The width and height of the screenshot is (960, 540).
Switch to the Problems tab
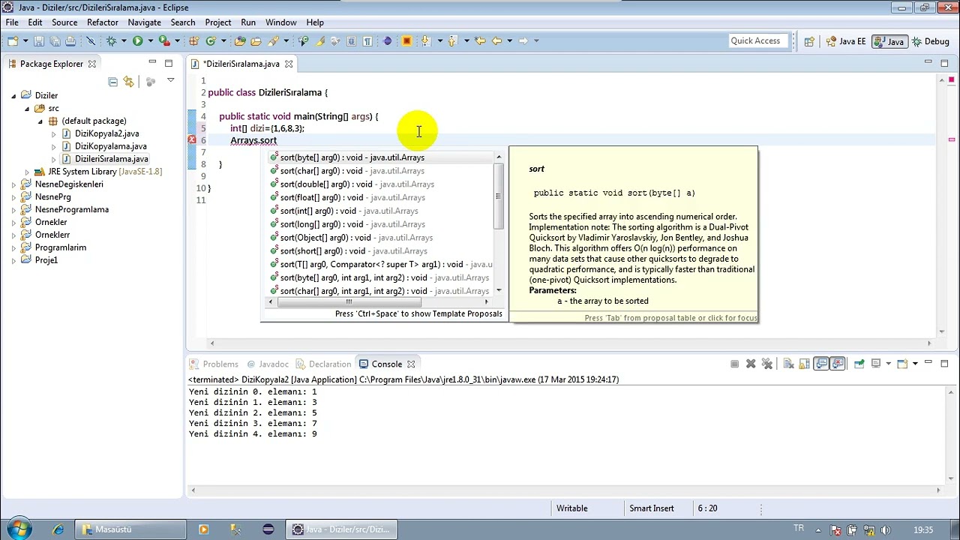coord(214,364)
